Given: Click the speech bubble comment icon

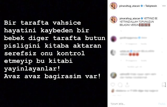Looking at the screenshot, I should pyautogui.click(x=120, y=85).
